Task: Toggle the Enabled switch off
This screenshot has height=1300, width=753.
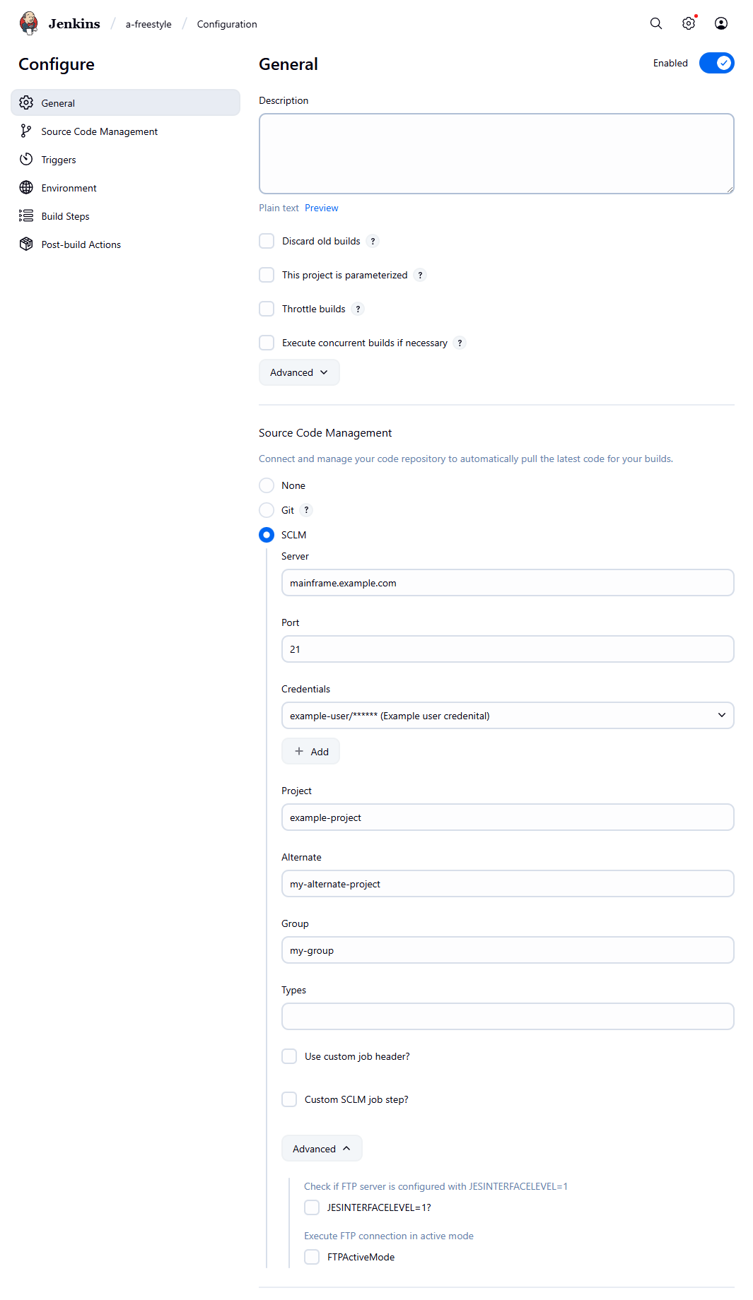Action: coord(717,63)
